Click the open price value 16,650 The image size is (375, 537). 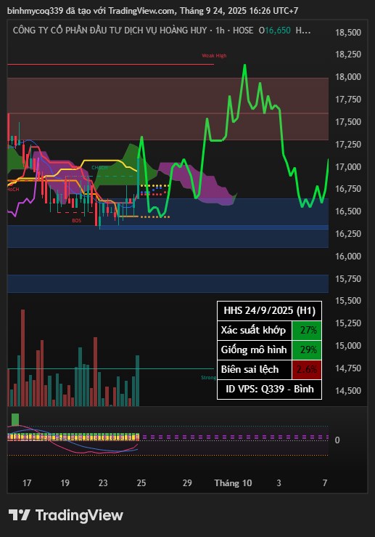click(278, 31)
